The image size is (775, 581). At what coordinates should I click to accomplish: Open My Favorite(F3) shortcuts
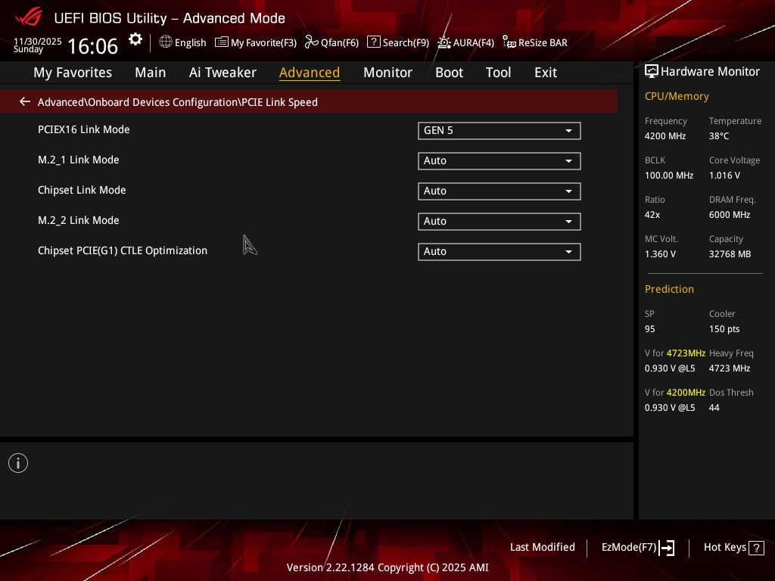click(x=255, y=42)
